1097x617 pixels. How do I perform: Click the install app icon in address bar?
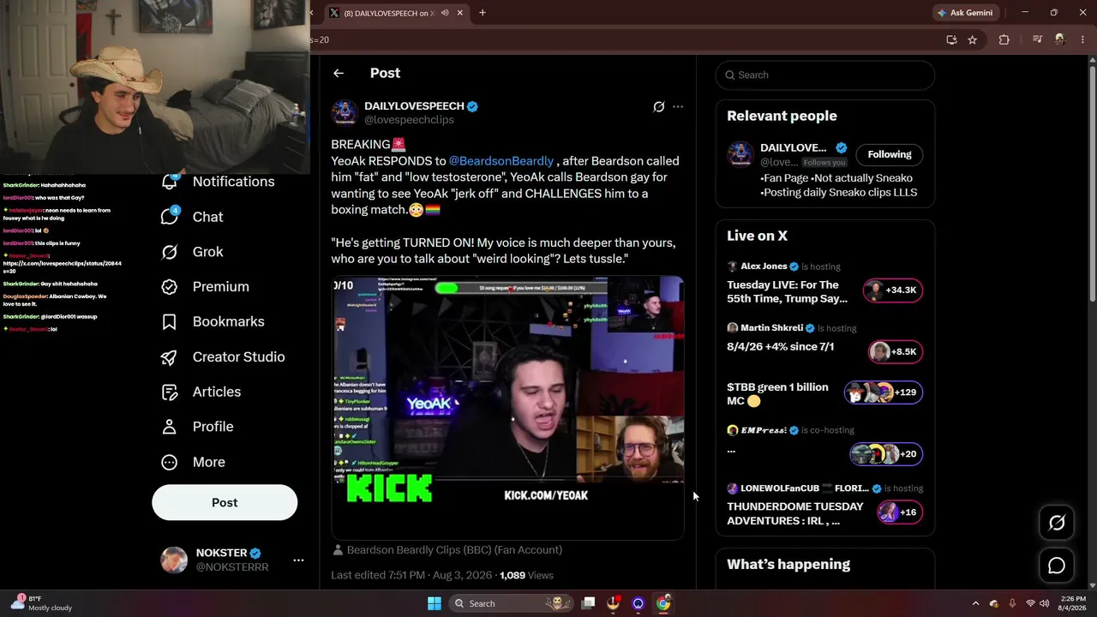(x=951, y=39)
